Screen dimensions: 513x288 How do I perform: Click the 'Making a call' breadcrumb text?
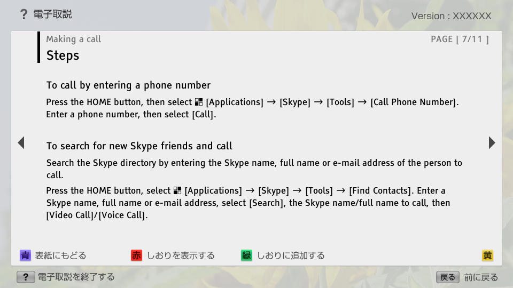click(73, 39)
